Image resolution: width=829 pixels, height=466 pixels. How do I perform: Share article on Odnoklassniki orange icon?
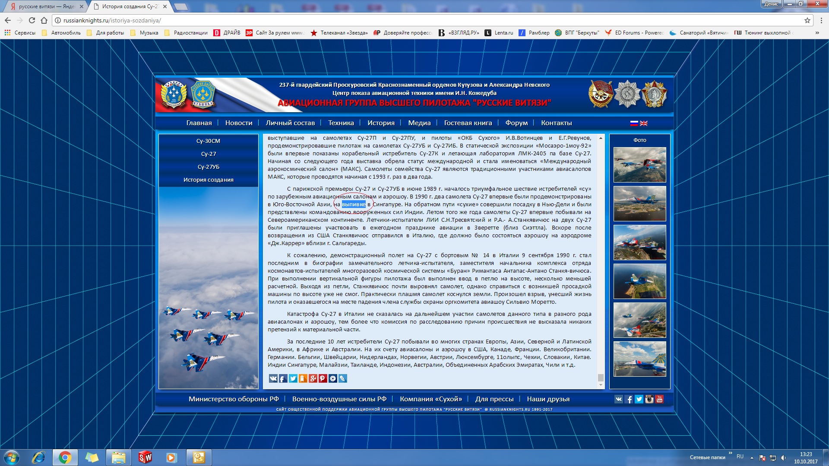click(303, 378)
